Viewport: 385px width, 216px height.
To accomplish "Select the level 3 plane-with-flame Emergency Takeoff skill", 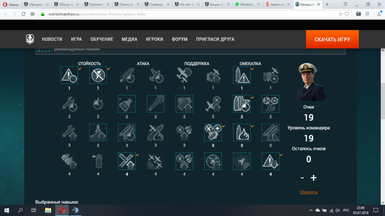I will (155, 133).
